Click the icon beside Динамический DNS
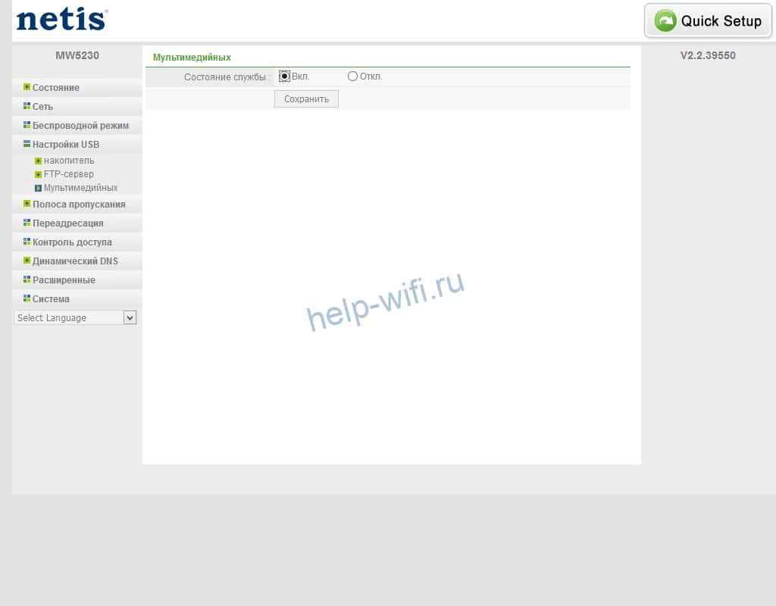The width and height of the screenshot is (776, 606). tap(27, 261)
